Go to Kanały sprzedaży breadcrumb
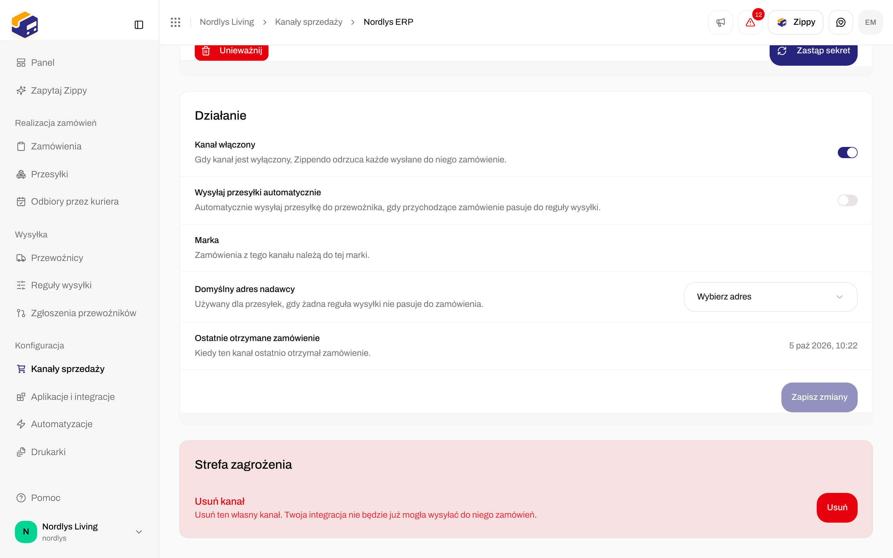This screenshot has height=558, width=893. [309, 22]
